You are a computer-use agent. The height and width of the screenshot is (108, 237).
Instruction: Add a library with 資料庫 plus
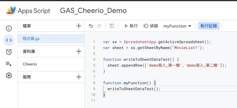tap(79, 52)
